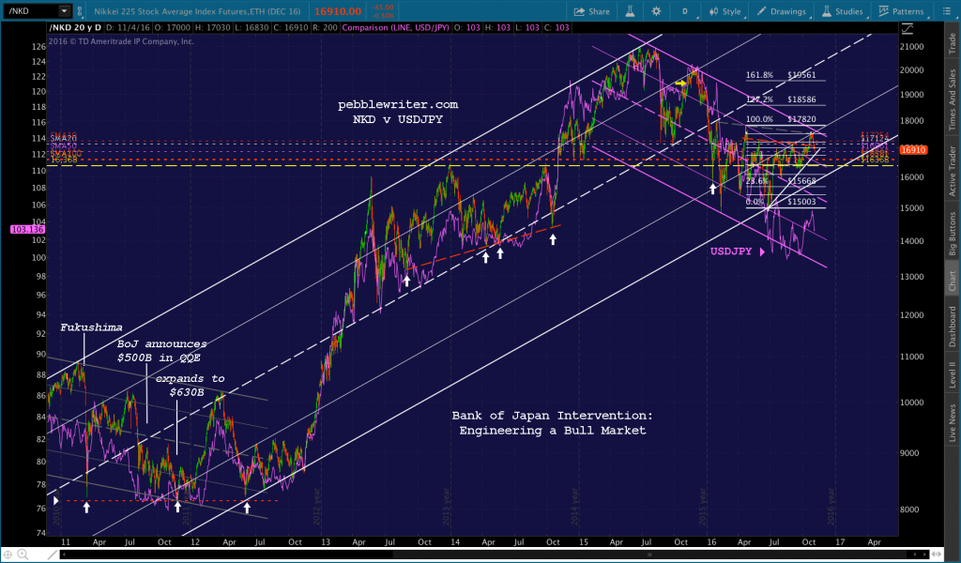
Task: Click the USDJPY magenta label
Action: pyautogui.click(x=730, y=251)
